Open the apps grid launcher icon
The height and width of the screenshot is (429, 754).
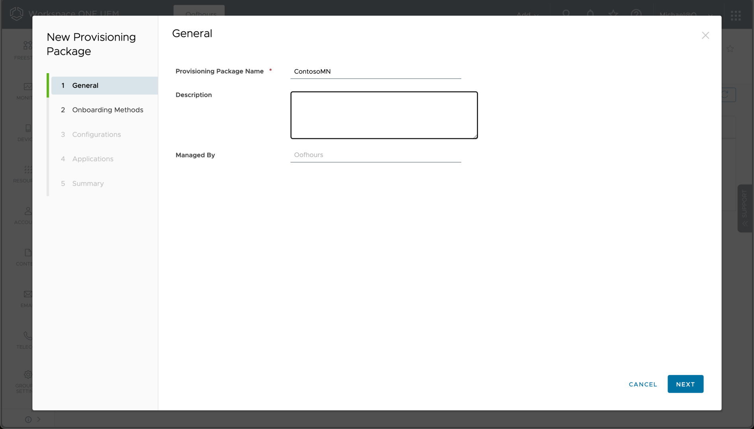(x=736, y=15)
